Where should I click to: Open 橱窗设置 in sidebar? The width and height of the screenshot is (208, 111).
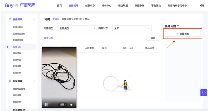pyautogui.click(x=17, y=95)
